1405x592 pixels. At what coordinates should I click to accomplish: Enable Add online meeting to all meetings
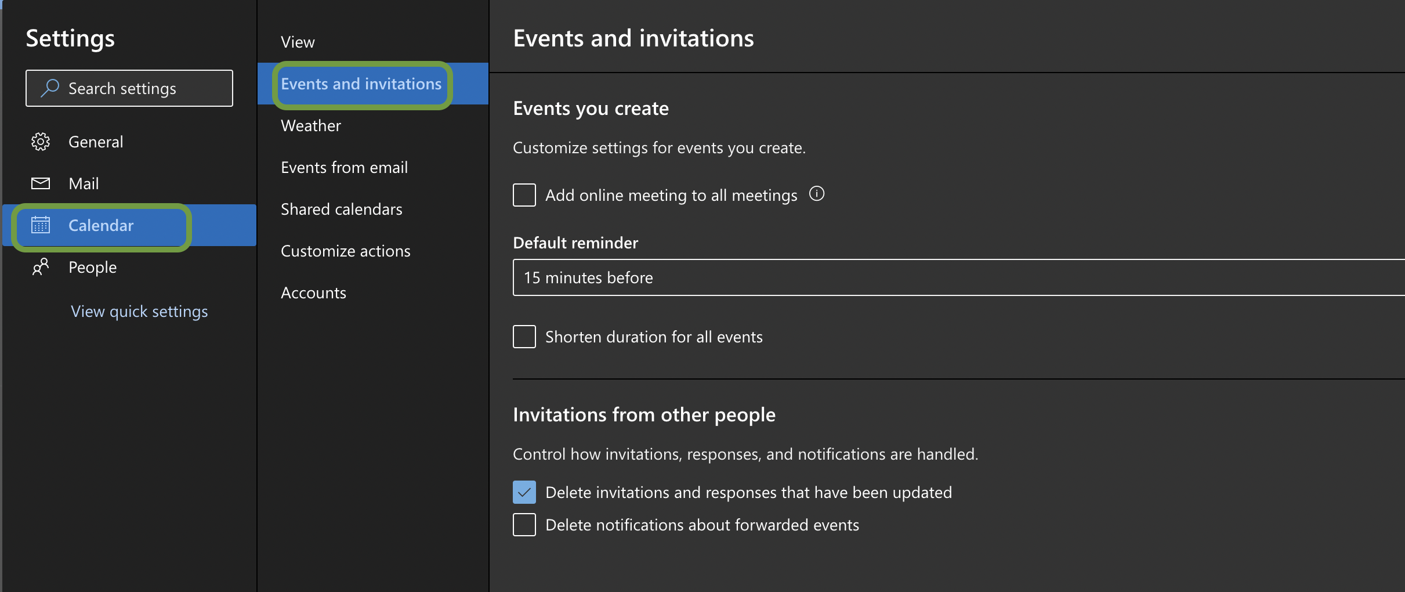click(523, 195)
